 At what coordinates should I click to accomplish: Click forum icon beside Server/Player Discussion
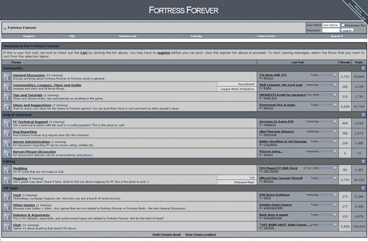[x=7, y=154]
